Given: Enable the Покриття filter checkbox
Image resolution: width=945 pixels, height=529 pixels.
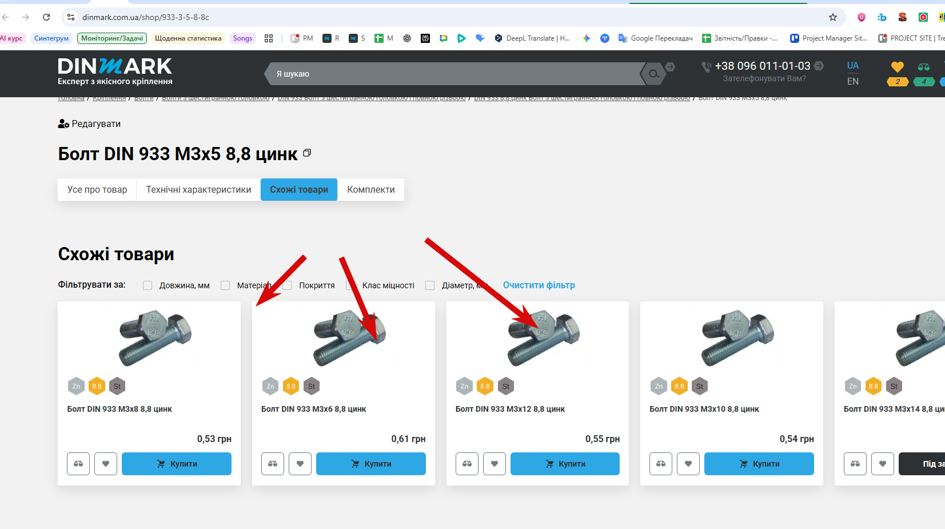Looking at the screenshot, I should pyautogui.click(x=287, y=285).
